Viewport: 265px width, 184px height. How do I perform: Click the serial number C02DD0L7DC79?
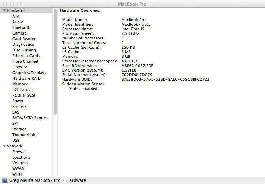coord(137,75)
